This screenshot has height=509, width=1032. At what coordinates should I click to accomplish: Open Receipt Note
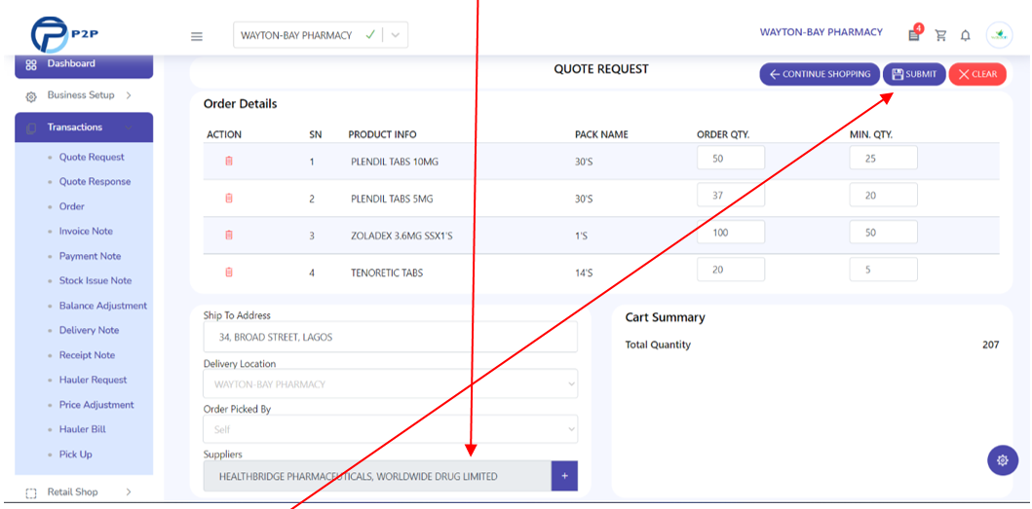(87, 355)
